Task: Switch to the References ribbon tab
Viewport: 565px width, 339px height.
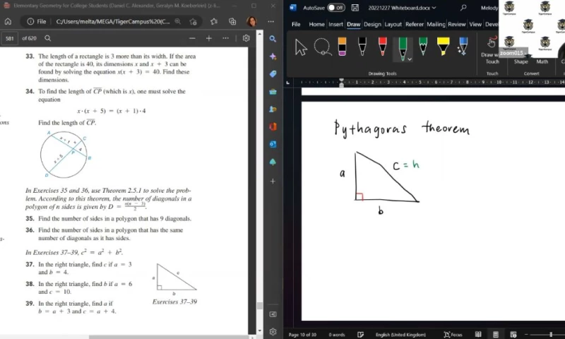Action: point(415,24)
